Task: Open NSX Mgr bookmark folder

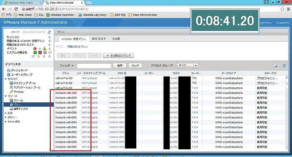Action: [118, 15]
